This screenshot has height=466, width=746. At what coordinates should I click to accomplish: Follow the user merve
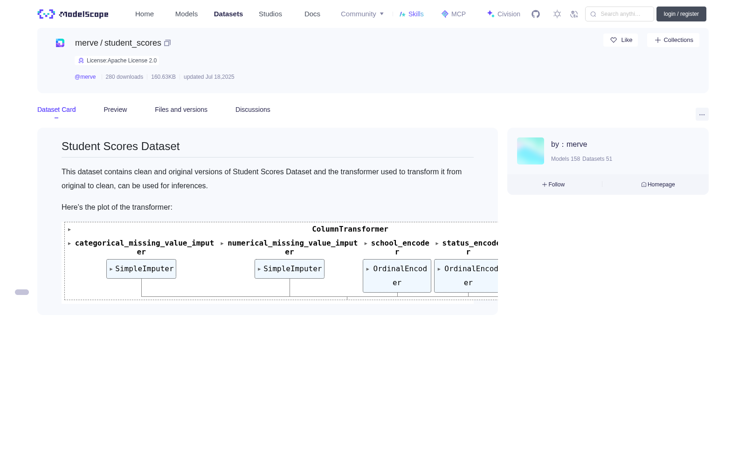[553, 185]
